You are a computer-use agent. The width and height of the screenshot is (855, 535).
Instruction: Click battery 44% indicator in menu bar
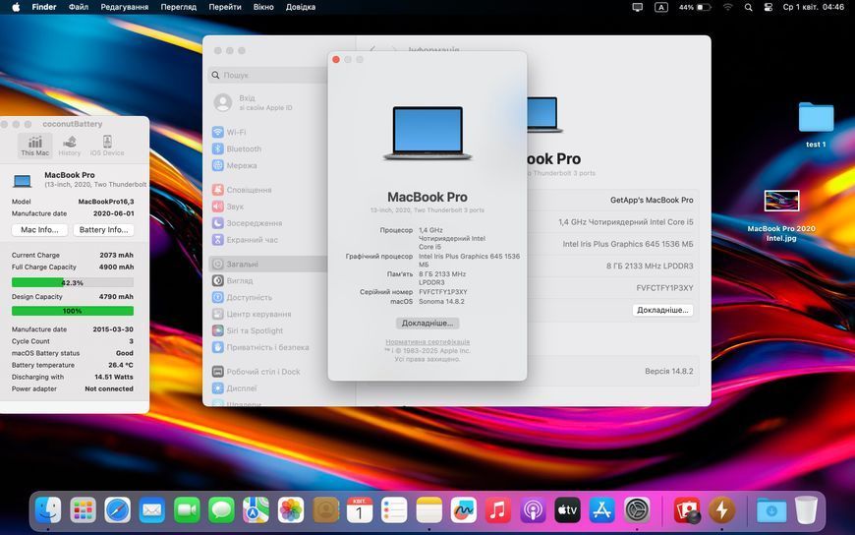point(694,7)
